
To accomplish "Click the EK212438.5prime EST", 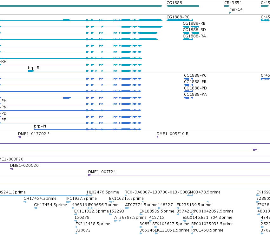I will click(76, 227).
